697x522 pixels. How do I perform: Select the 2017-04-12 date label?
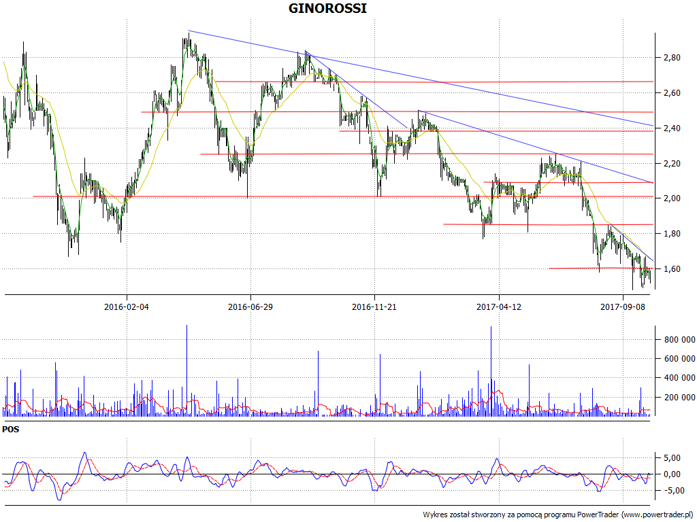pos(499,307)
